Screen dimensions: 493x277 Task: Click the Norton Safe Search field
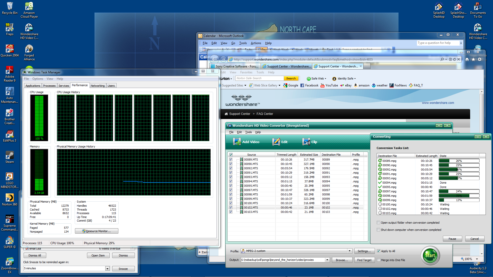click(x=259, y=78)
